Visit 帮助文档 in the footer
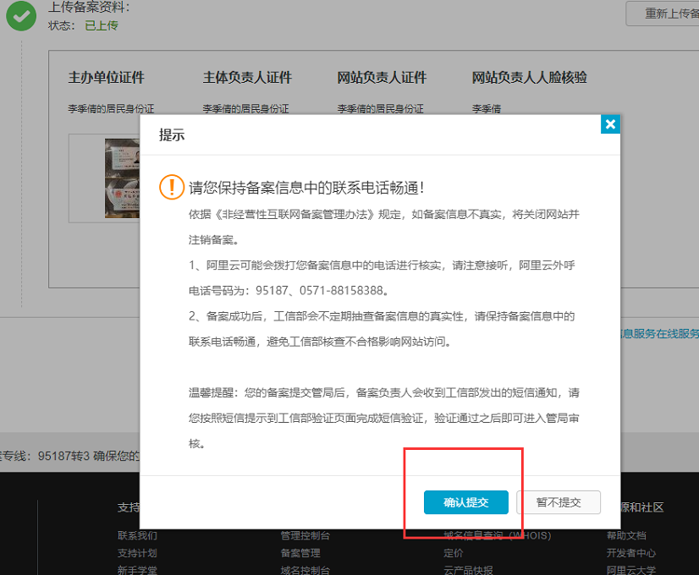 (x=626, y=535)
